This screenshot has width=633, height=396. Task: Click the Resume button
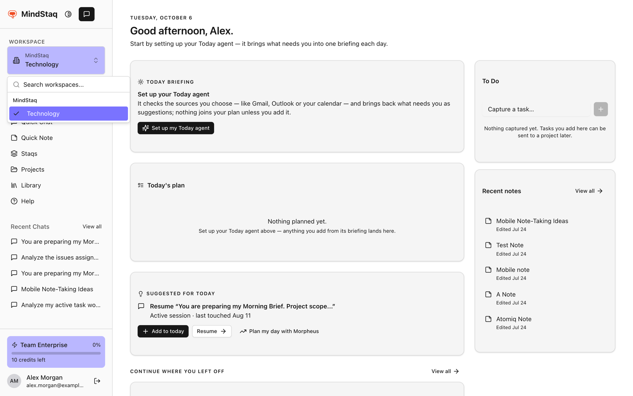pos(212,331)
